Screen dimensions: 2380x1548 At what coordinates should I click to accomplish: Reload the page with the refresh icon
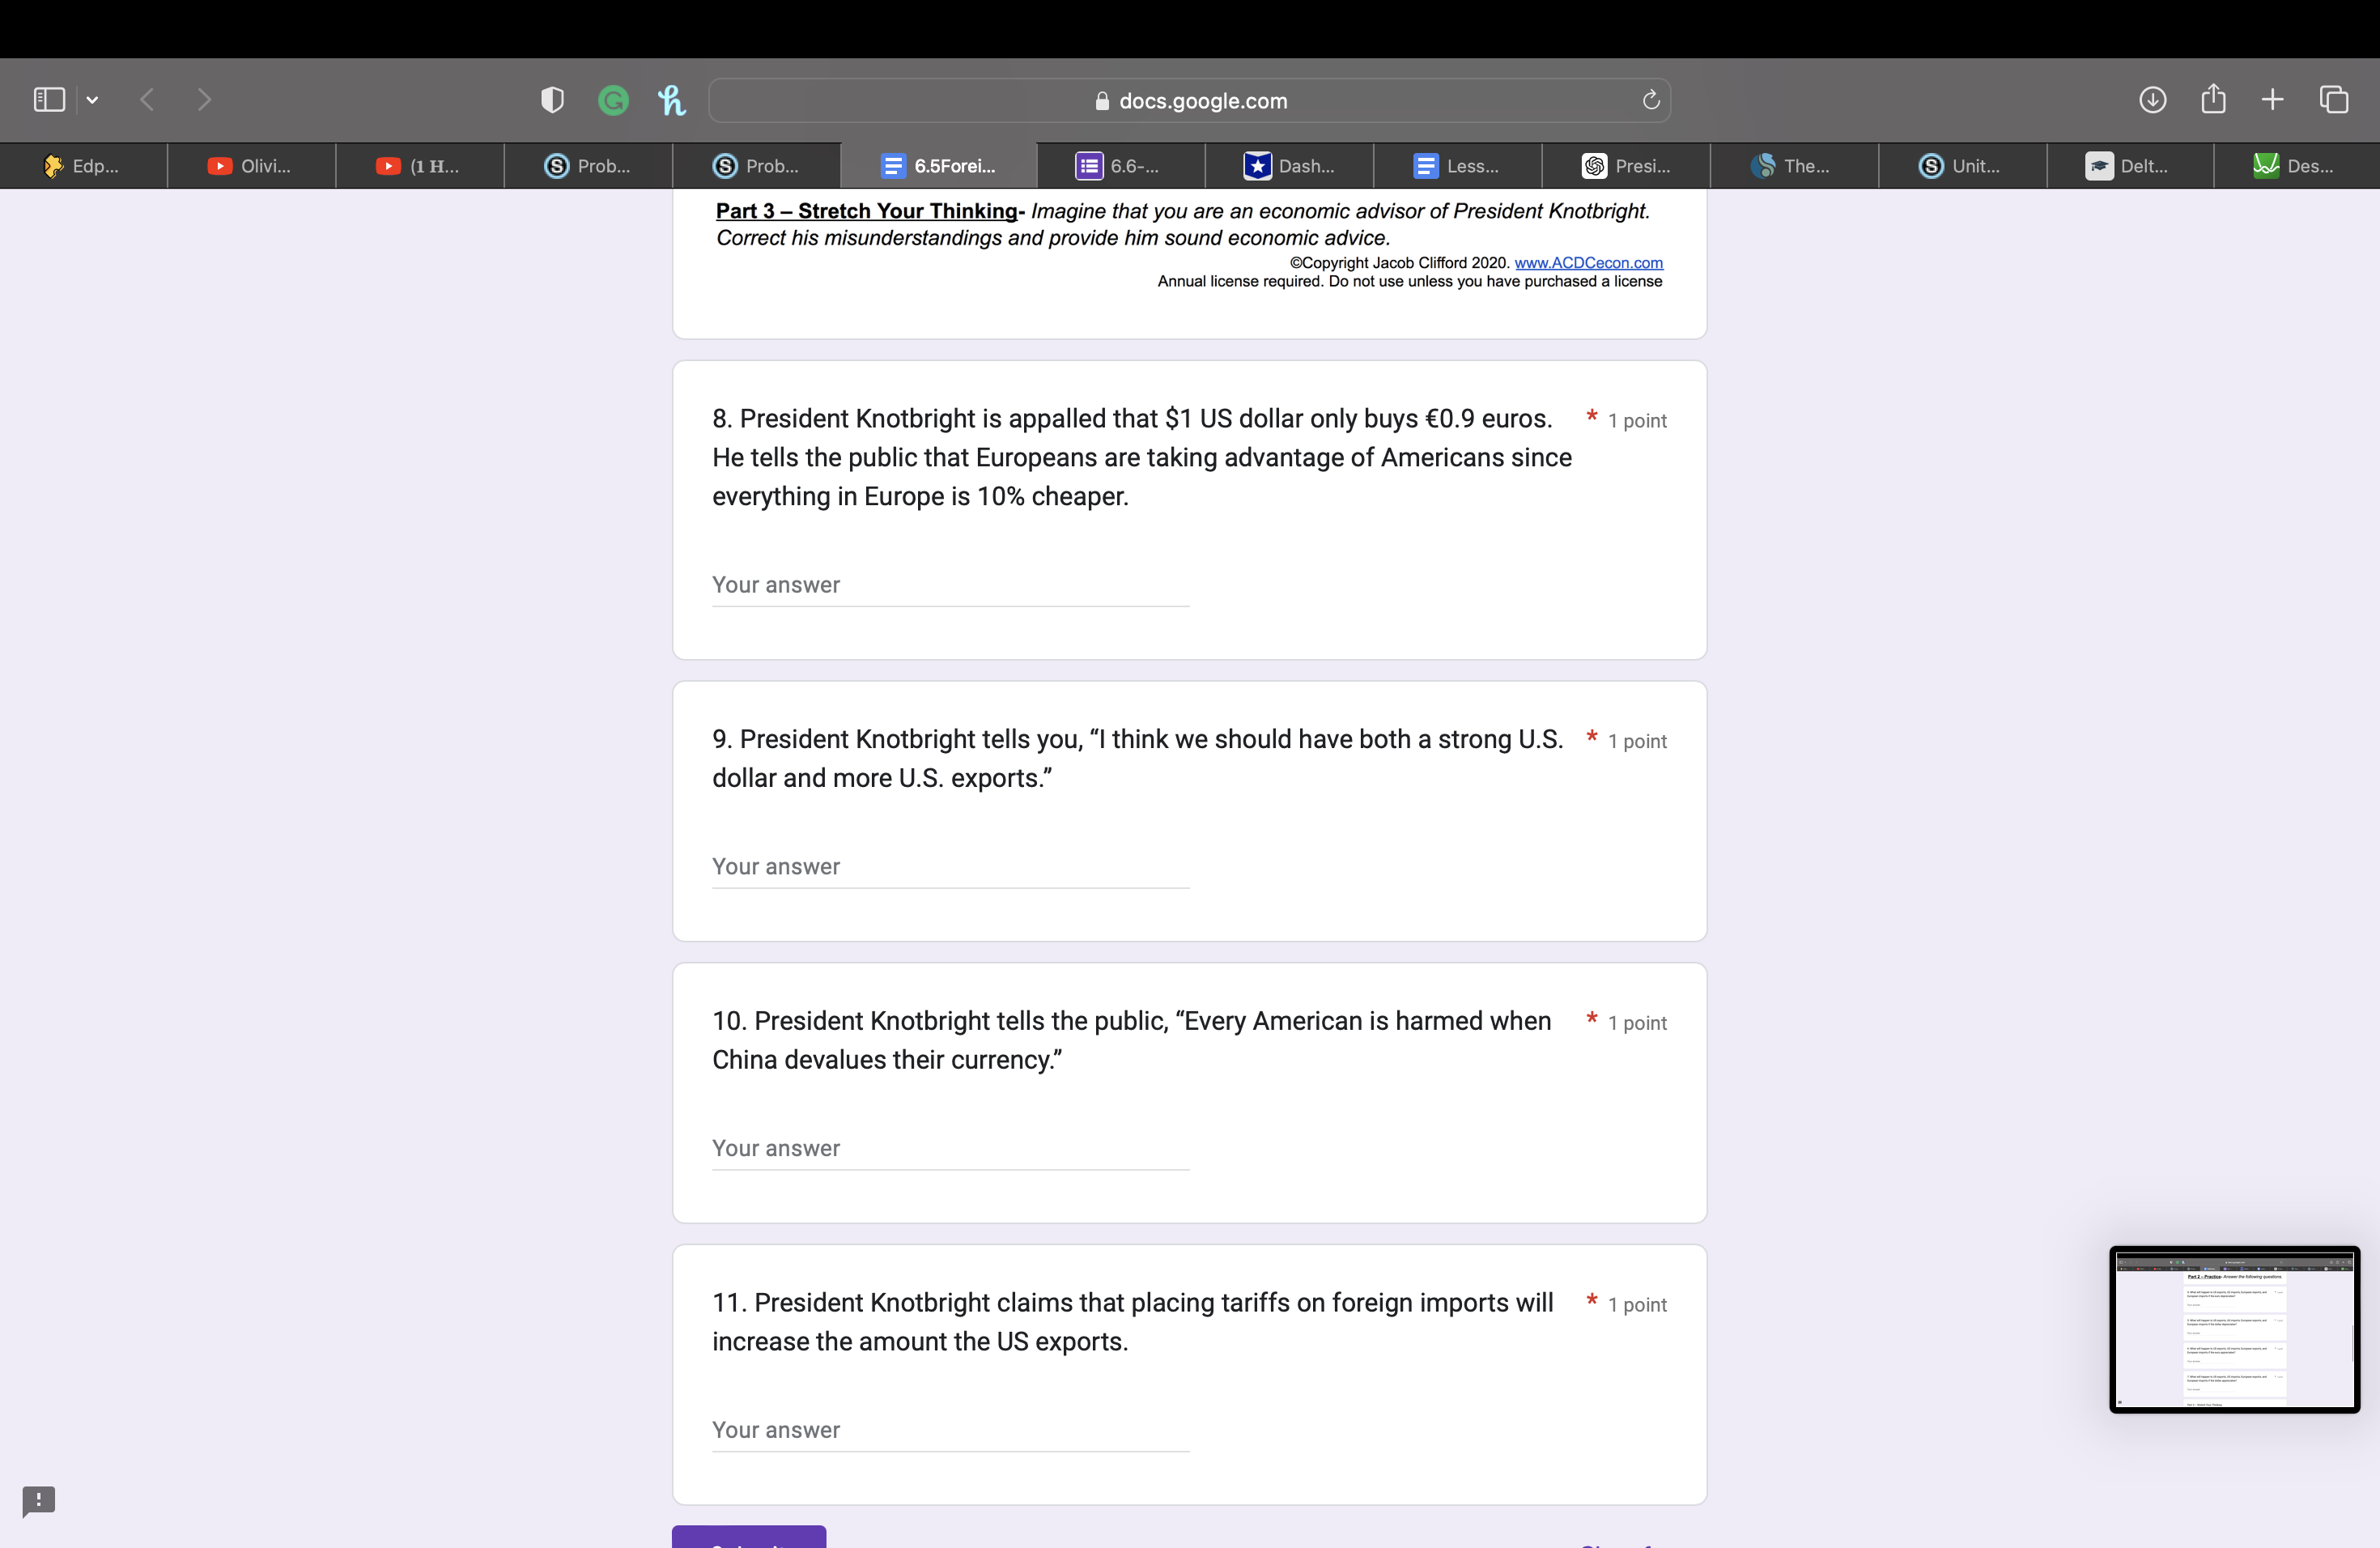pos(1651,100)
